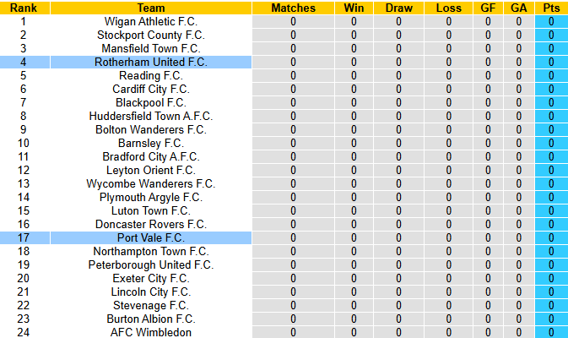Viewport: 568px width, 338px height.
Task: Click the Rank column header
Action: tap(24, 8)
